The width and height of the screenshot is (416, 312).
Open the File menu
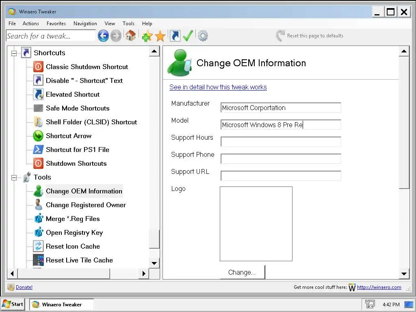[12, 23]
